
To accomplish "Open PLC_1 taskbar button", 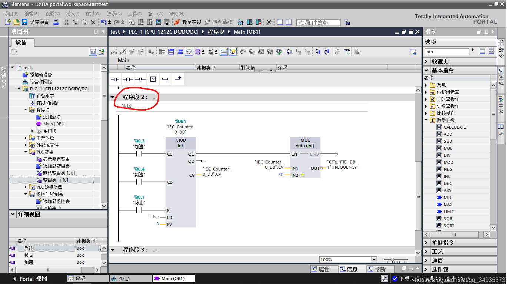I will point(130,278).
